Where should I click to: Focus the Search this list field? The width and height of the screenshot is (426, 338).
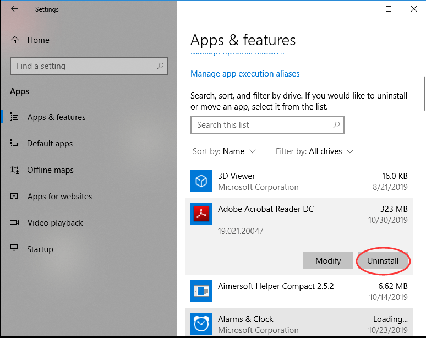point(267,125)
